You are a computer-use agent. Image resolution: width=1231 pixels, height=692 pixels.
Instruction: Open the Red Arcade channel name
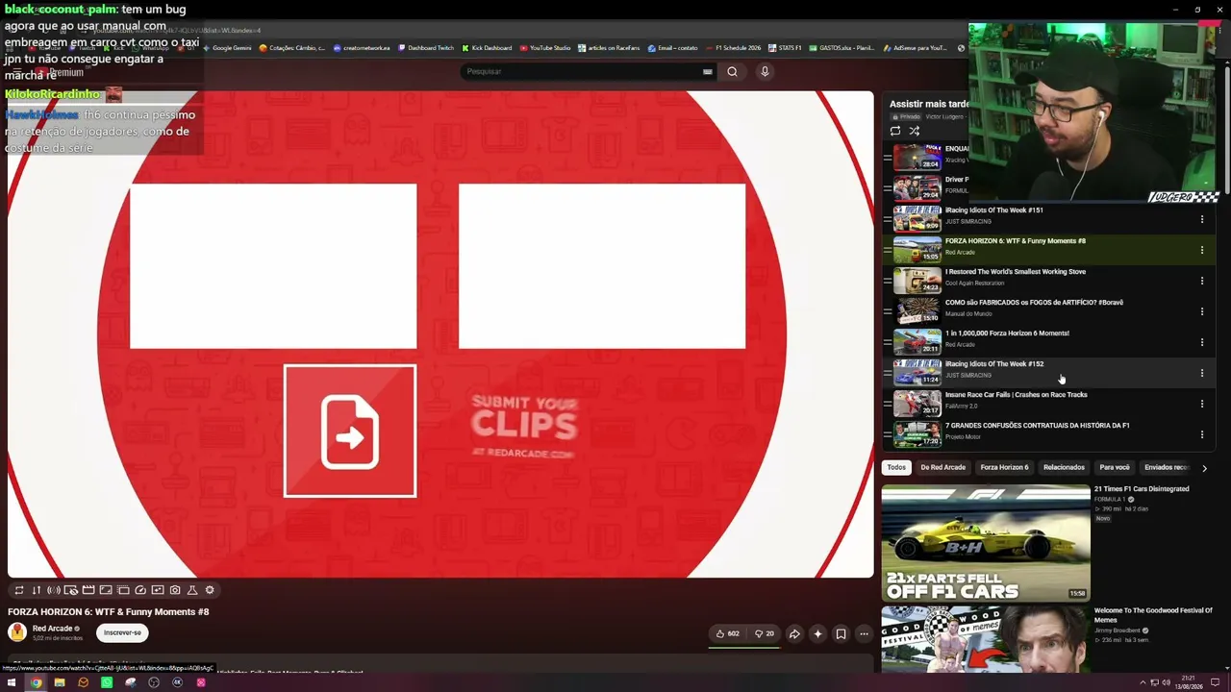tap(53, 629)
